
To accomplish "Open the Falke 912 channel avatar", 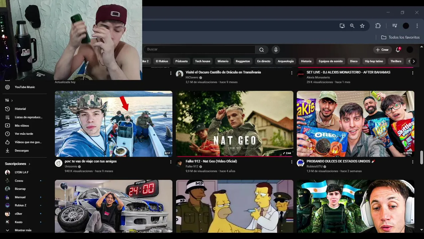I will (180, 163).
